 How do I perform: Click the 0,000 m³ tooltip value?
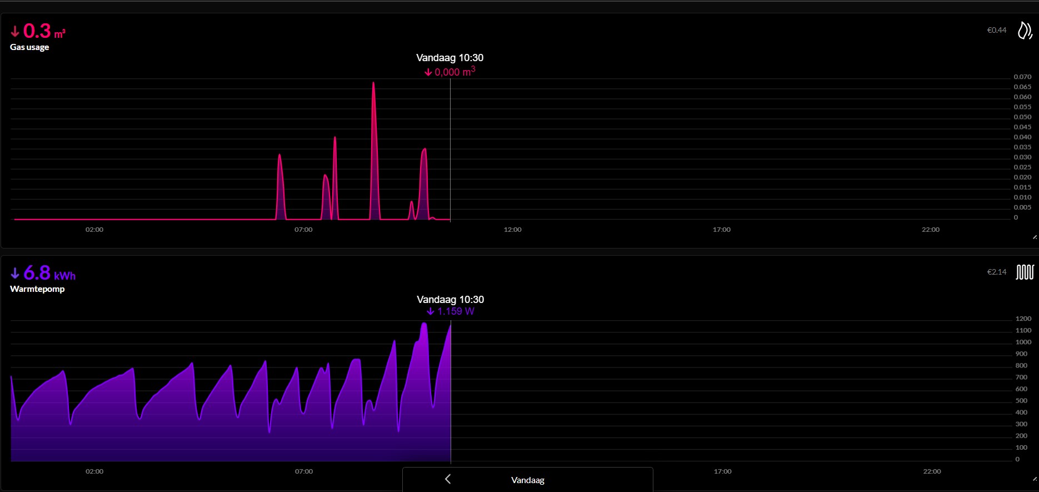click(x=454, y=72)
